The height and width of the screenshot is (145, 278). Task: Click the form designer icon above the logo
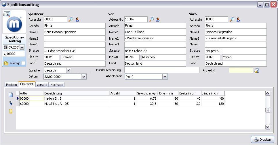click(7, 14)
